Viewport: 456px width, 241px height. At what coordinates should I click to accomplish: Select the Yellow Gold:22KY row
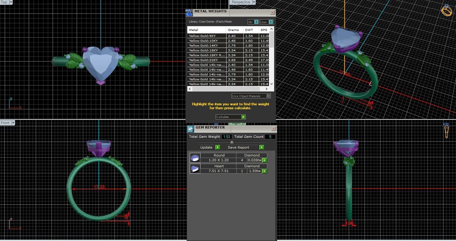(228, 60)
